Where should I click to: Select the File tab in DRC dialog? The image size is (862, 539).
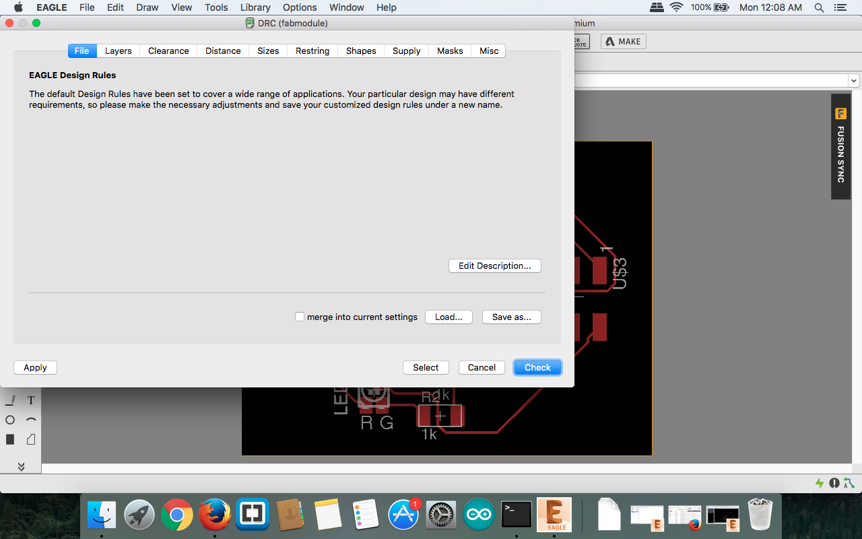point(82,51)
